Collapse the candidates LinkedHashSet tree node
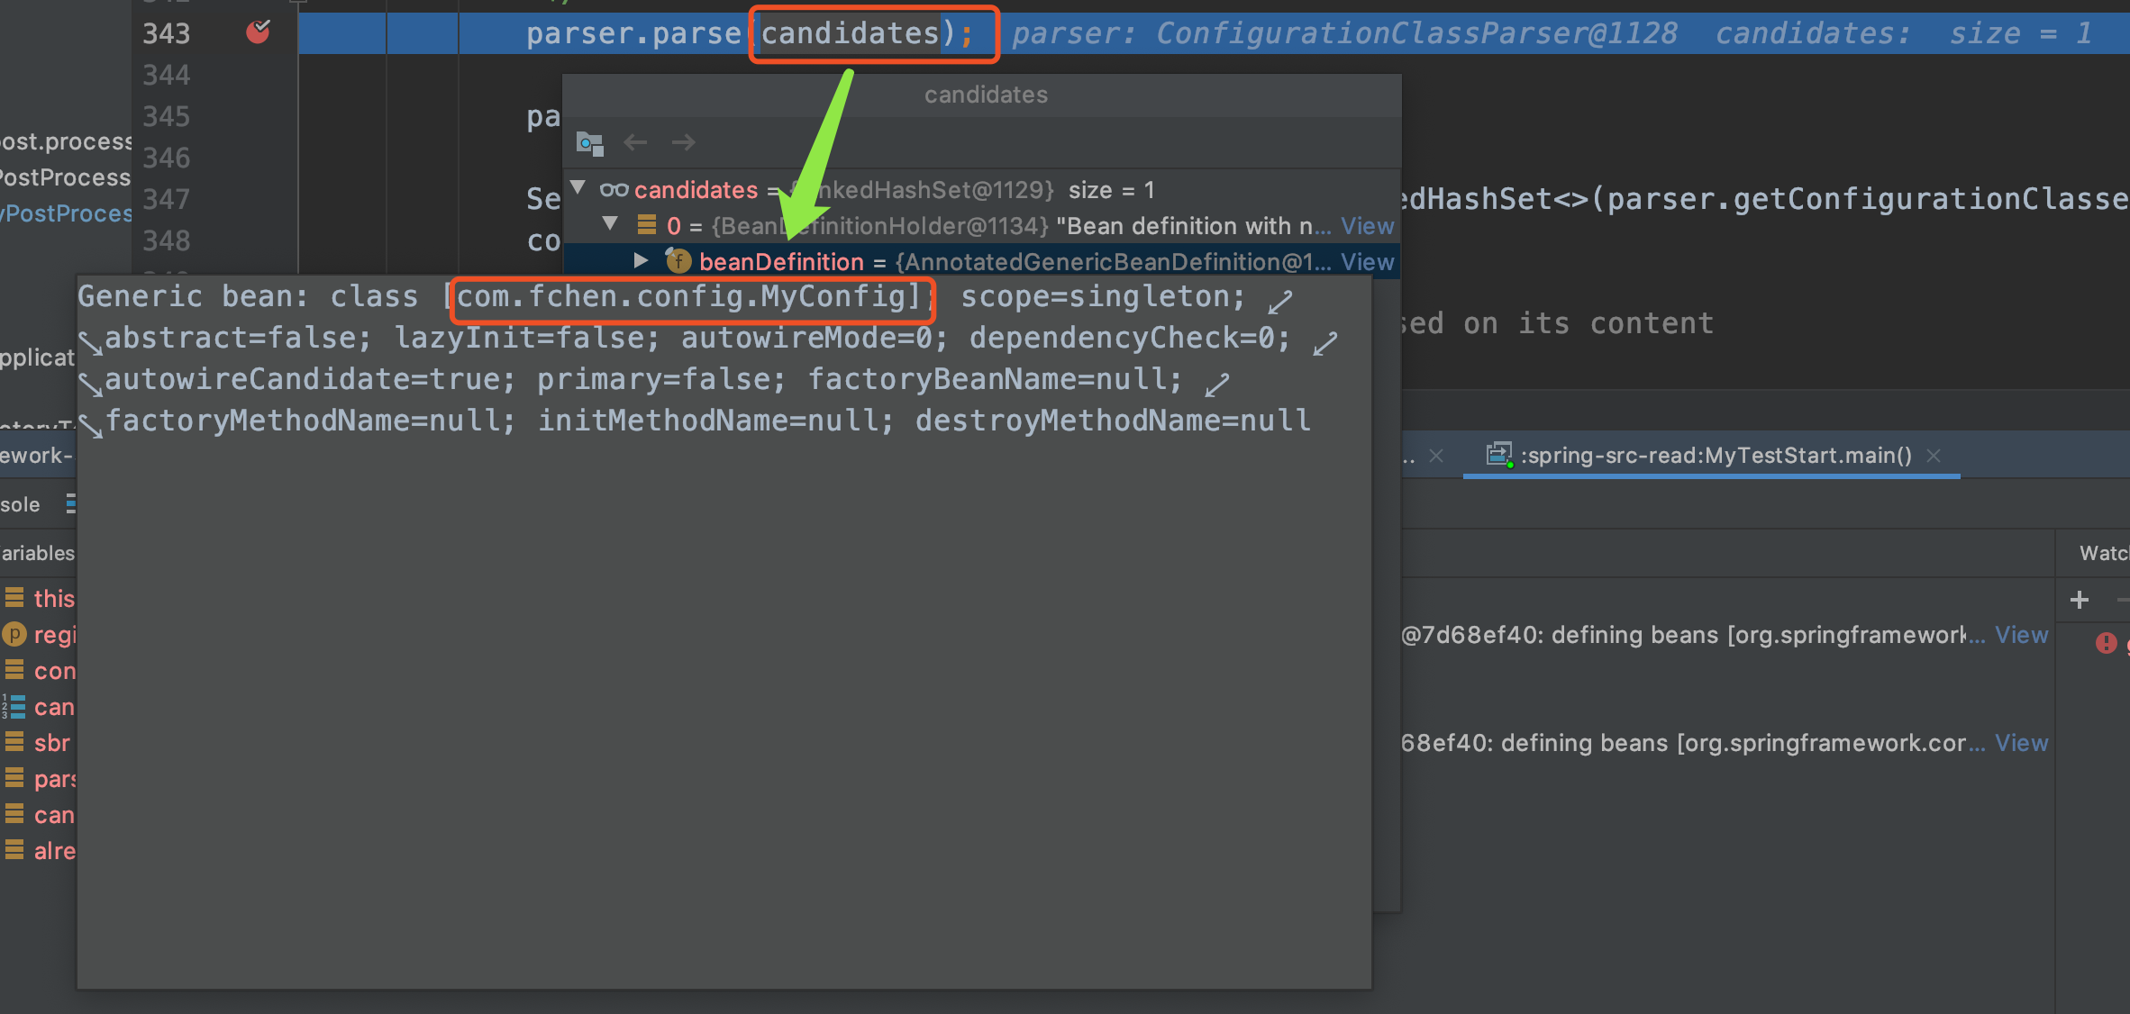Viewport: 2130px width, 1014px height. click(579, 188)
